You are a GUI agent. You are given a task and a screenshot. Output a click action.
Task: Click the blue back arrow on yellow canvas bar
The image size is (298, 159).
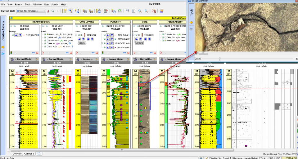tap(11, 18)
